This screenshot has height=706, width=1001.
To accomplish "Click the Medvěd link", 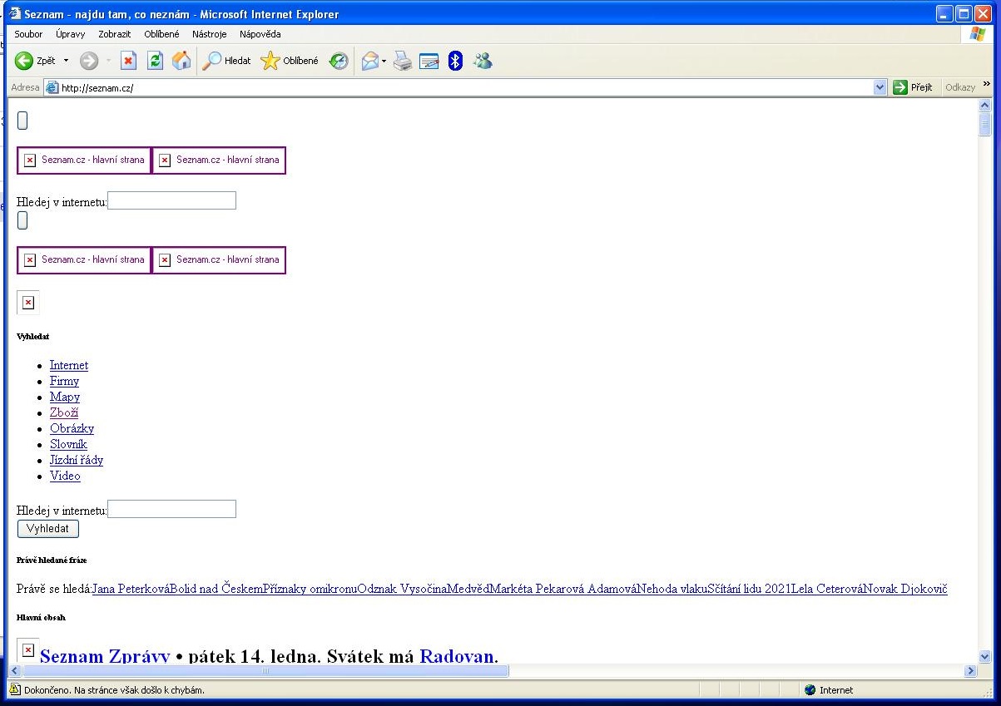I will (x=468, y=589).
